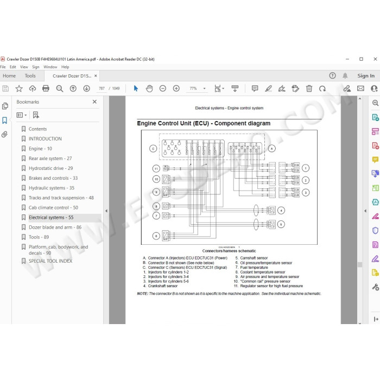The image size is (380, 380).
Task: Go to the previous page arrow
Action: point(73,88)
